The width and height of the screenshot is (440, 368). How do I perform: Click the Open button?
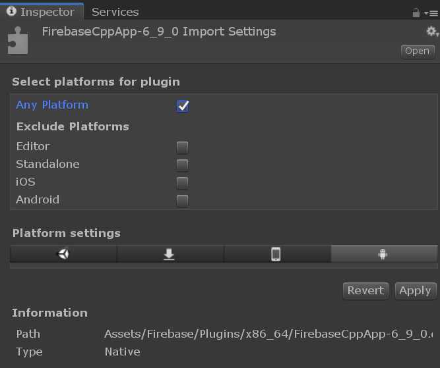[x=418, y=51]
